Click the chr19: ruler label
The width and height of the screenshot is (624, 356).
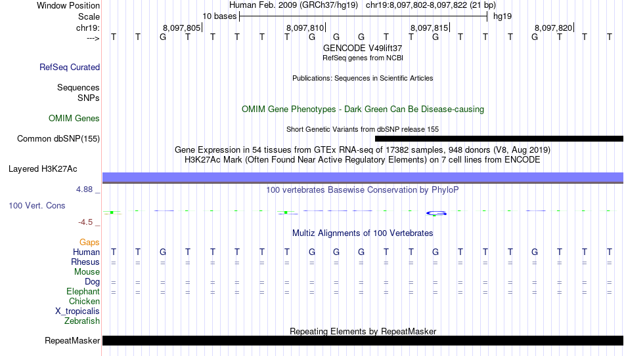pos(87,28)
